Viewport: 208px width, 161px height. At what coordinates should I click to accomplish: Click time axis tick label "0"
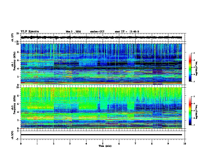pyautogui.click(x=21, y=144)
